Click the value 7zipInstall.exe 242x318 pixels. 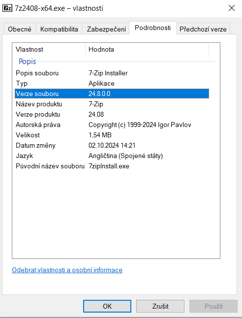click(x=109, y=166)
